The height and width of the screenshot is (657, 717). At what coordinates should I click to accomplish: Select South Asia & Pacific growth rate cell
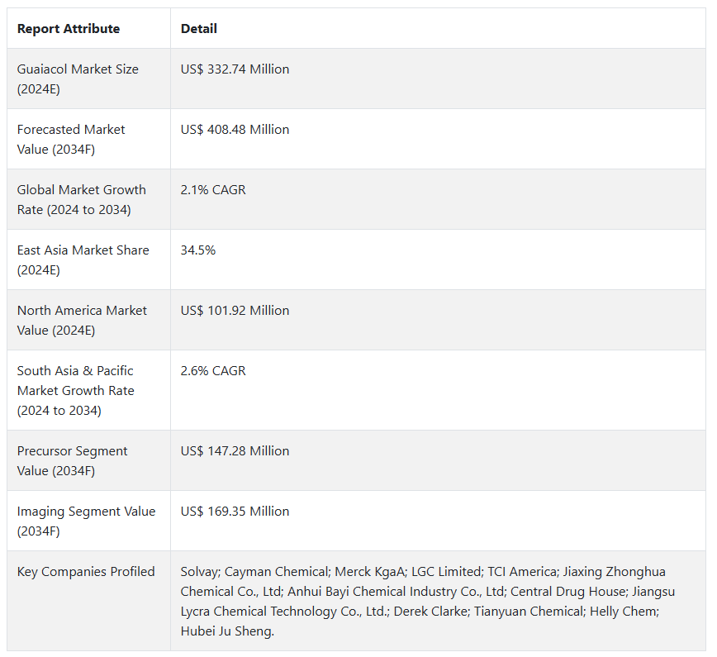(x=75, y=391)
